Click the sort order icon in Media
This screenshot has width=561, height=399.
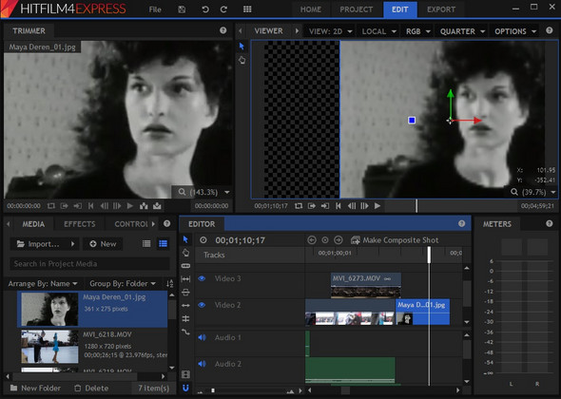point(169,283)
